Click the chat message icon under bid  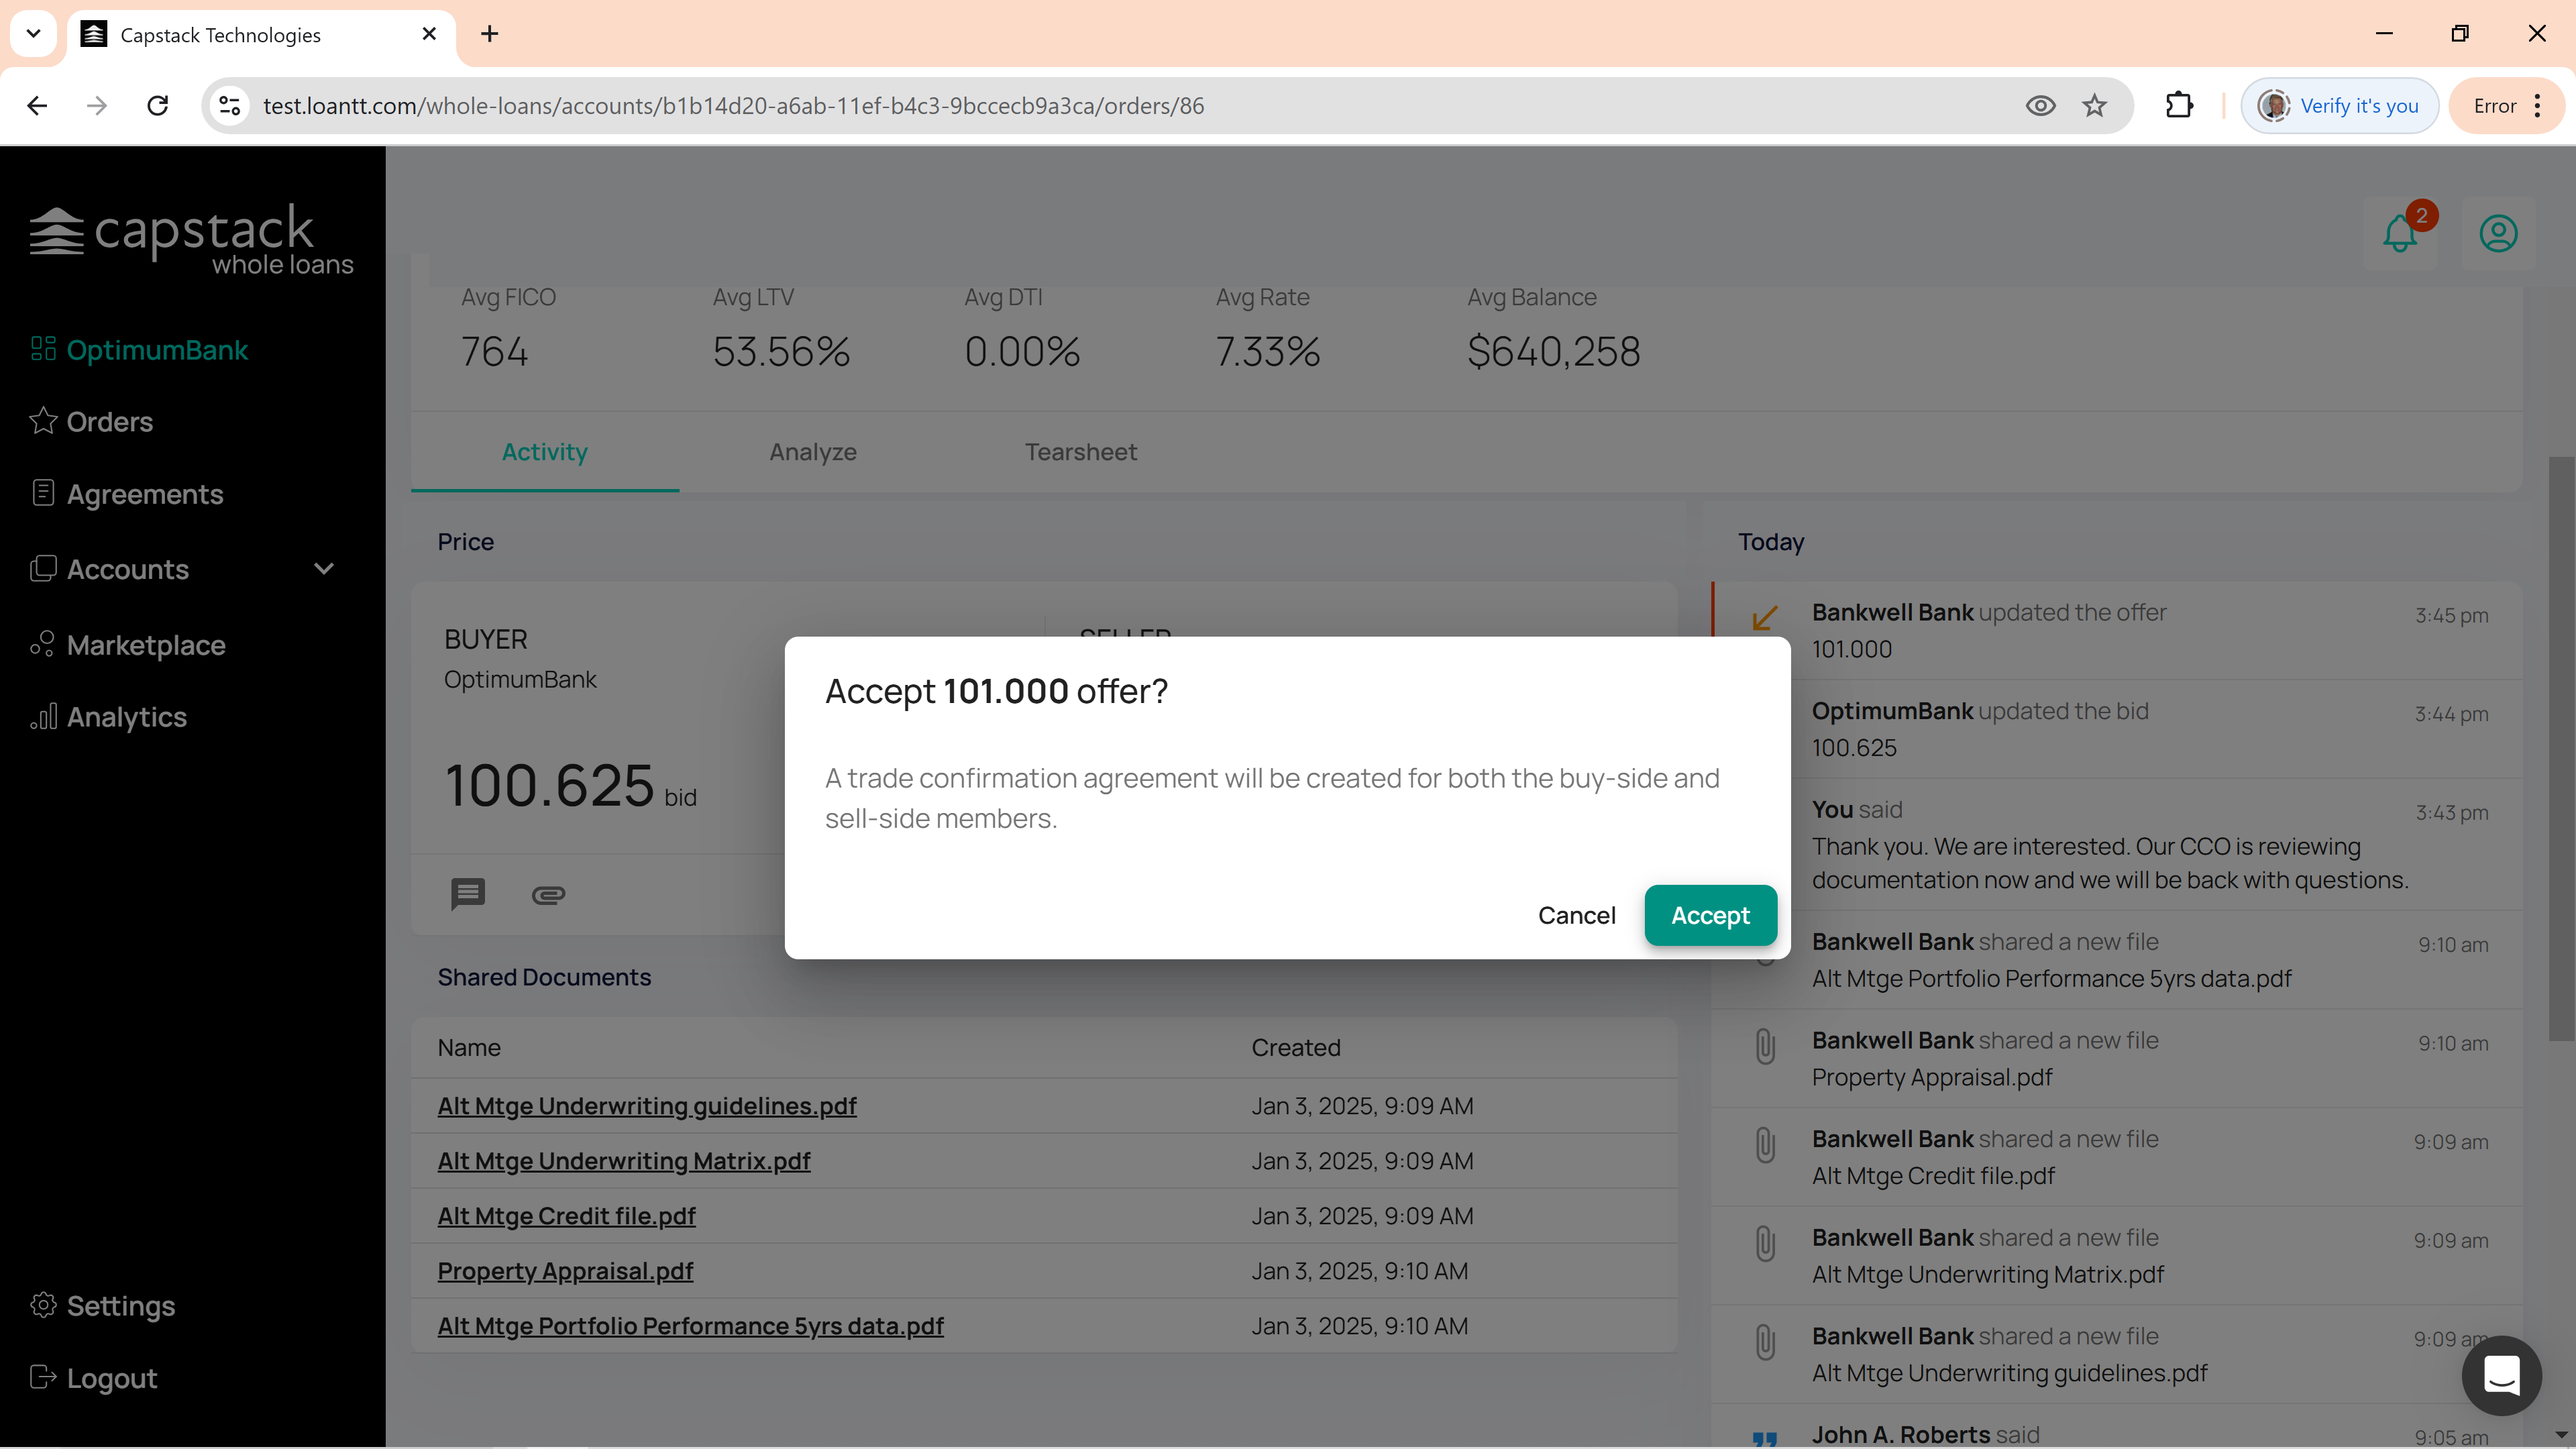pyautogui.click(x=467, y=893)
